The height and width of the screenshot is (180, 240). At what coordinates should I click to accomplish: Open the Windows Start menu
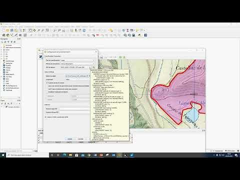pos(3,155)
